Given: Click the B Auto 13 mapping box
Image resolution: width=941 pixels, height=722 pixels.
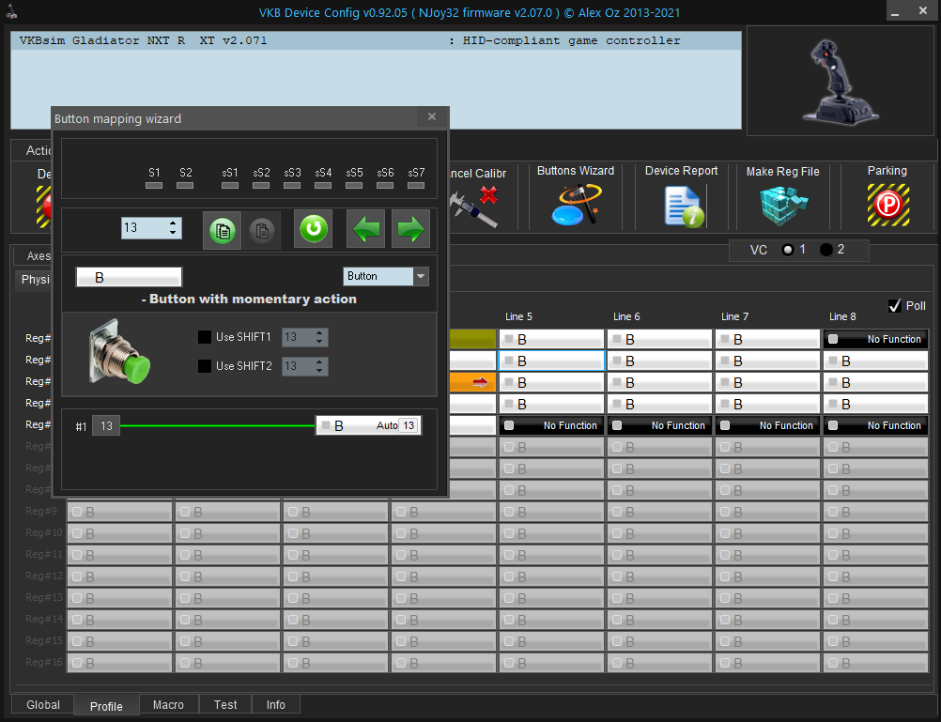Looking at the screenshot, I should [x=368, y=425].
